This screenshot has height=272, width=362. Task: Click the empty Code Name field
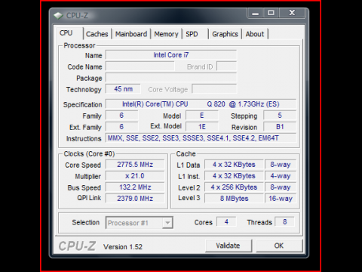coord(140,66)
